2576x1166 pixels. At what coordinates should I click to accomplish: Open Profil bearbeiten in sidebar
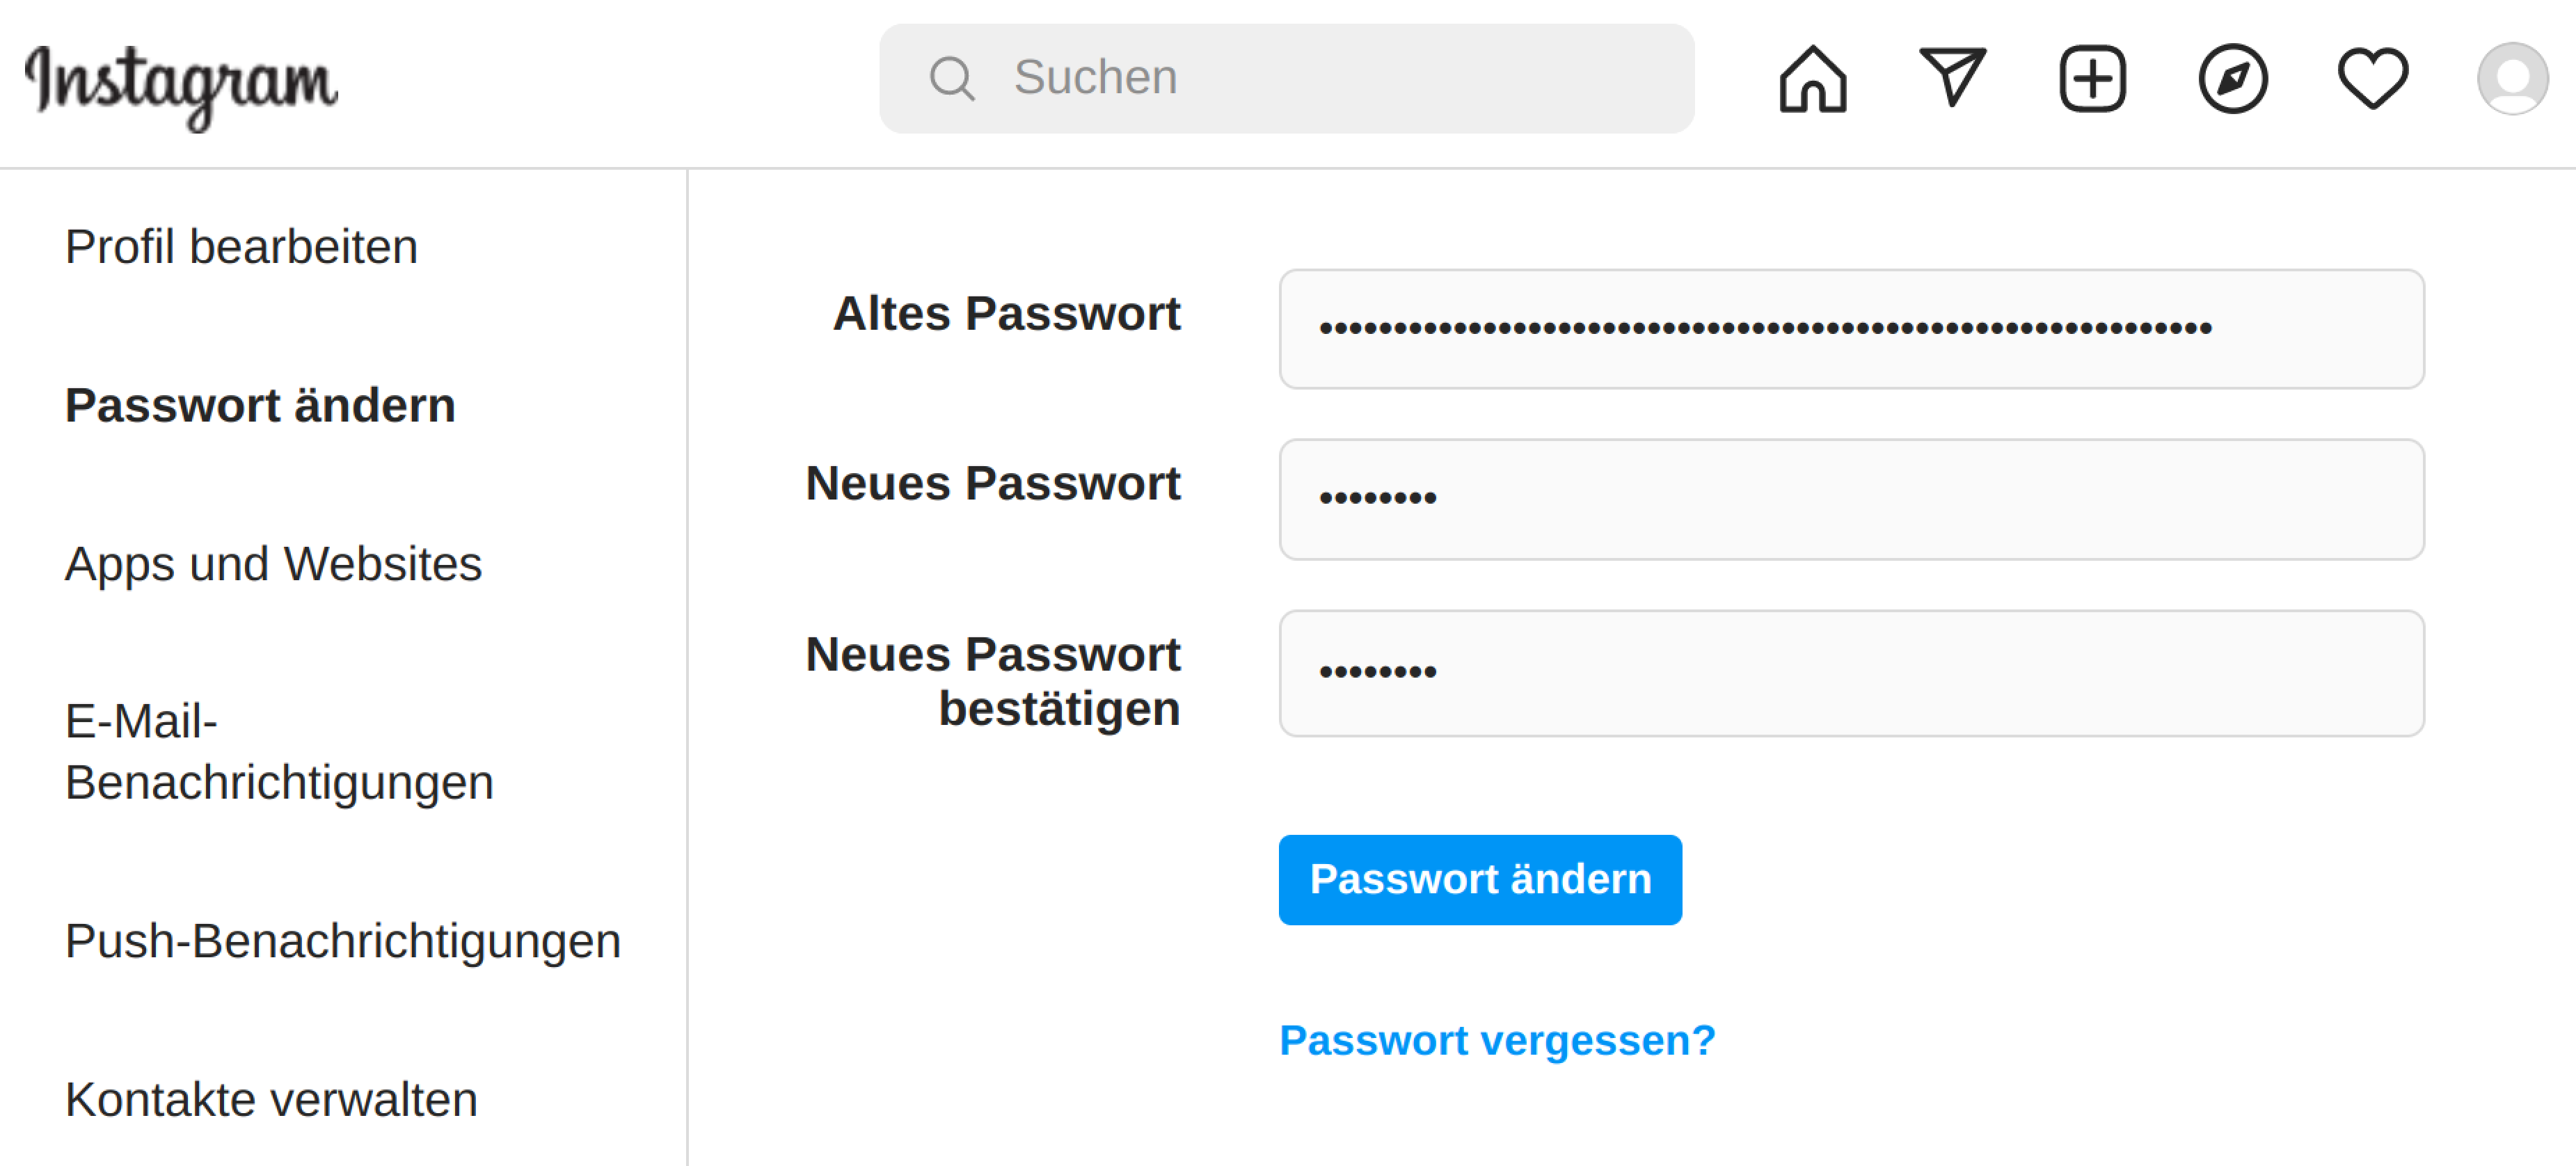(241, 247)
